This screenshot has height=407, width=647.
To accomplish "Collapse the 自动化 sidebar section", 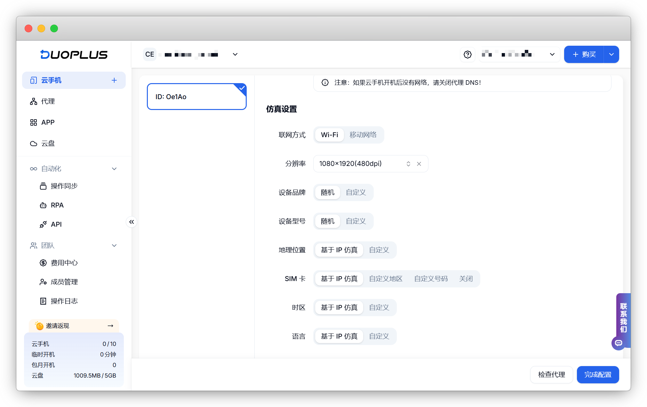I will (114, 169).
